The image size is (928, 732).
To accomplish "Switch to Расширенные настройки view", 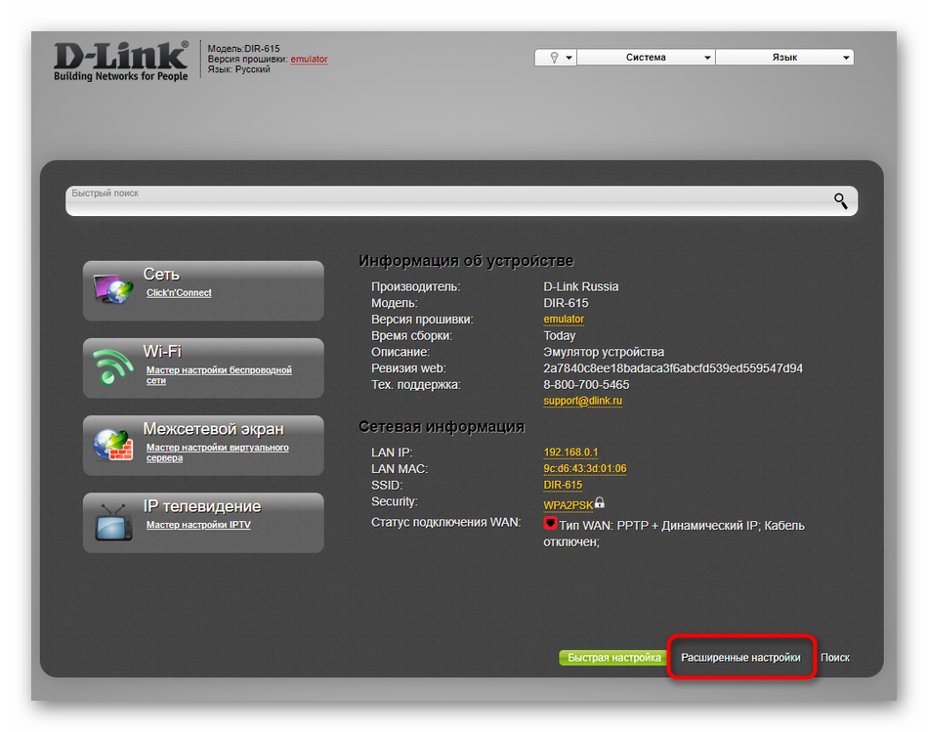I will [x=740, y=658].
